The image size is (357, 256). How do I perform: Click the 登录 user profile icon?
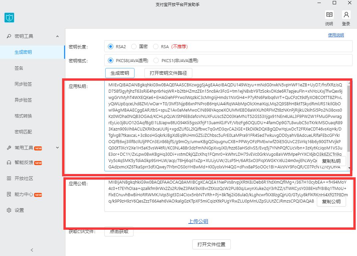[346, 15]
